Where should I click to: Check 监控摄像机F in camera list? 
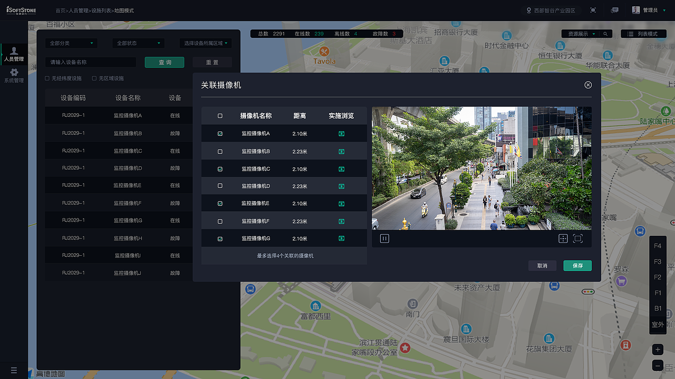pos(220,222)
